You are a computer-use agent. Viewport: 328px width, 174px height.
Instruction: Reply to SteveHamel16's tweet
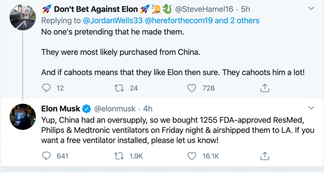click(47, 88)
